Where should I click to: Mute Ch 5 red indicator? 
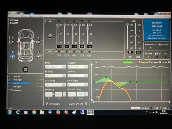point(89,52)
